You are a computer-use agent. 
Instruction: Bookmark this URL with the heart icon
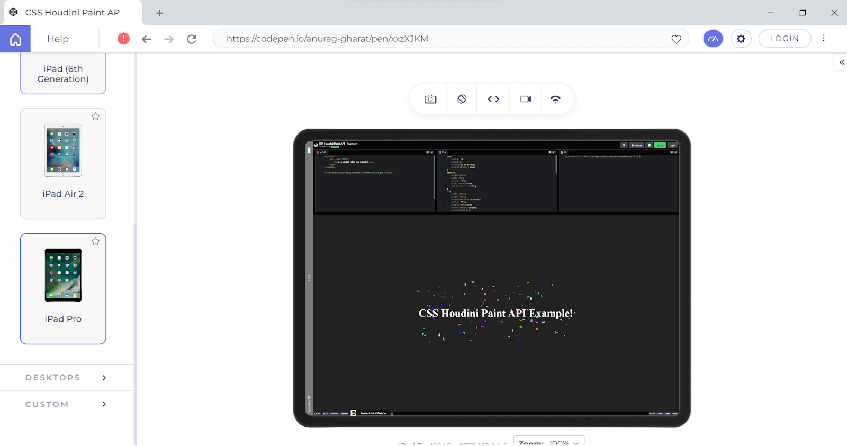[676, 39]
